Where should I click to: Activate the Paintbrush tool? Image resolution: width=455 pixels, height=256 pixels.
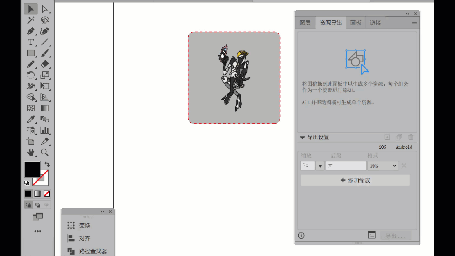[44, 53]
